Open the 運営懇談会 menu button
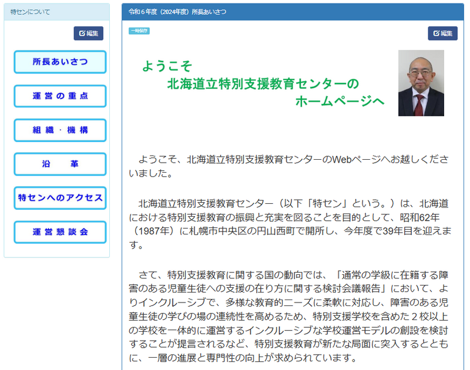 coord(60,232)
